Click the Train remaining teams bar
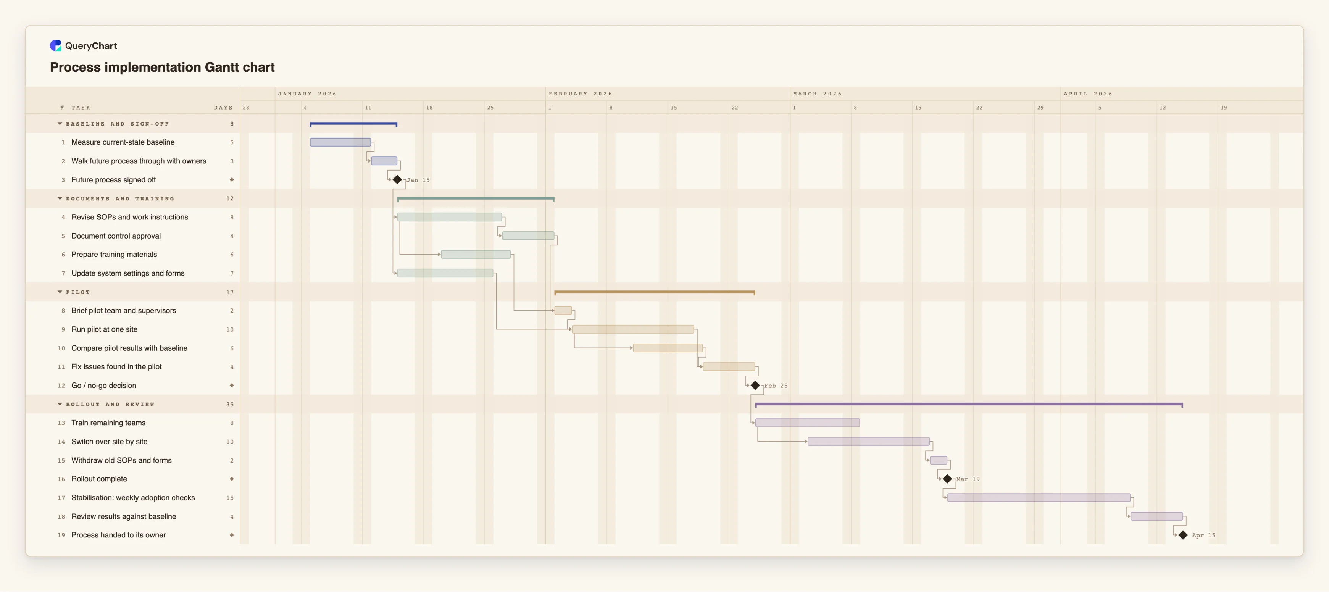The height and width of the screenshot is (592, 1329). pos(807,423)
